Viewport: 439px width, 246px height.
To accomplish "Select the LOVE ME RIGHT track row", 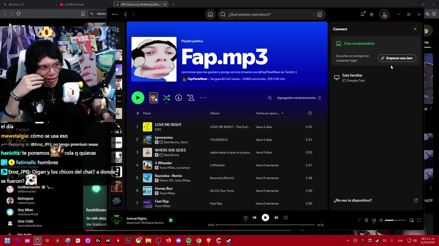I will coord(227,127).
